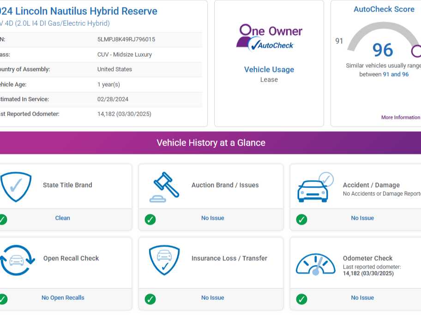This screenshot has width=421, height=315.
Task: Click green checkmark beside No Open Recalls
Action: [3, 299]
